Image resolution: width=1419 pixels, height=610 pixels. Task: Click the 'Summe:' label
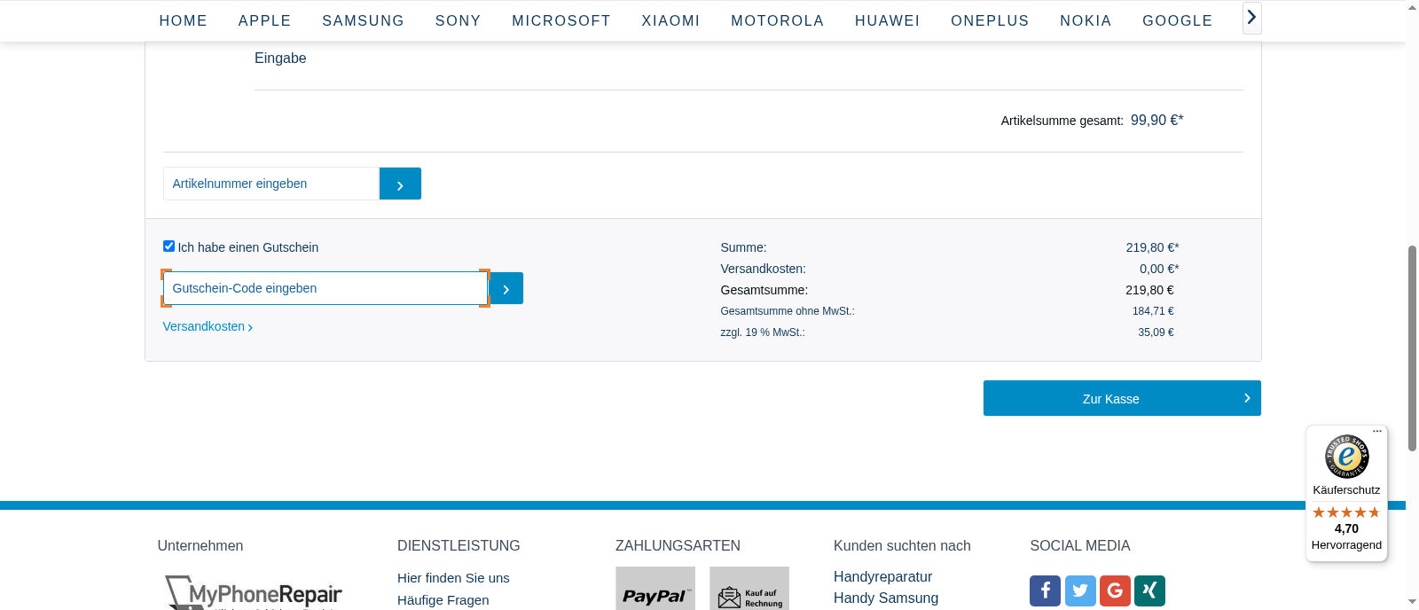pos(743,247)
